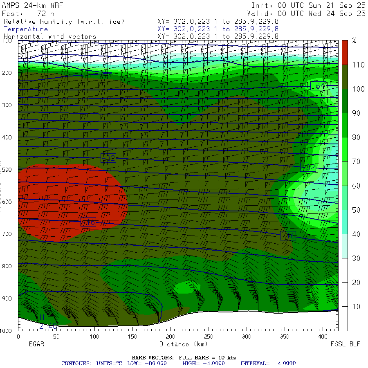Click the '0' distance axis label
Viewport: 368px width, 368px height.
click(18, 337)
